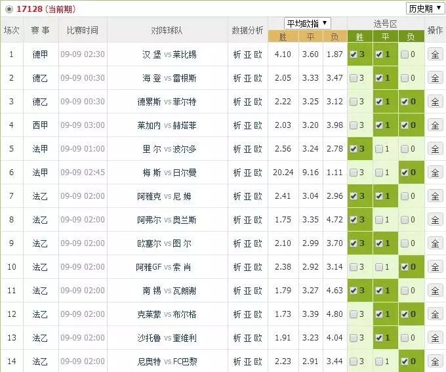The width and height of the screenshot is (446, 372).
Task: Click the 数据分析 column header
Action: click(x=247, y=30)
